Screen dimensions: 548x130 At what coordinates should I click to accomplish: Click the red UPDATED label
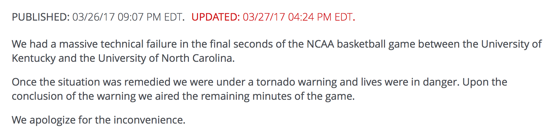pos(216,17)
